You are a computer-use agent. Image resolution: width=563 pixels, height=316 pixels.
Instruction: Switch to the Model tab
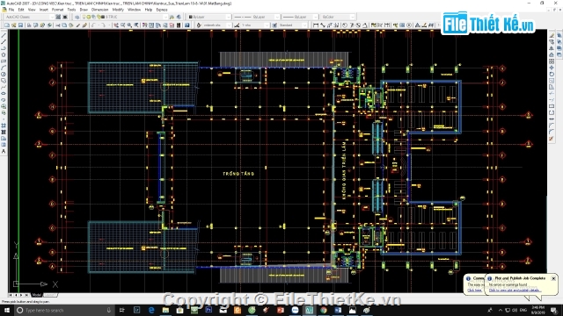point(37,295)
